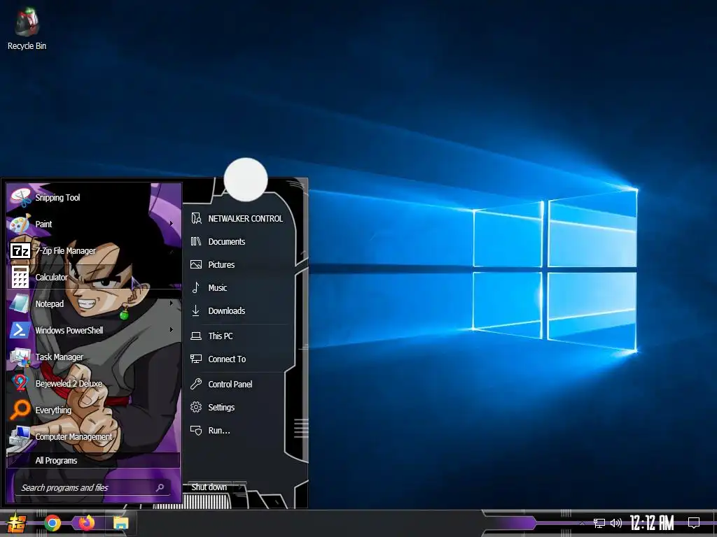717x537 pixels.
Task: Expand the Windows PowerShell jump list arrow
Action: (x=172, y=329)
